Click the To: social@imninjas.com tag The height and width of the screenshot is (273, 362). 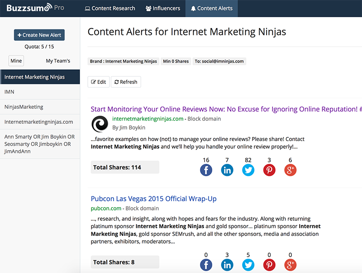219,61
